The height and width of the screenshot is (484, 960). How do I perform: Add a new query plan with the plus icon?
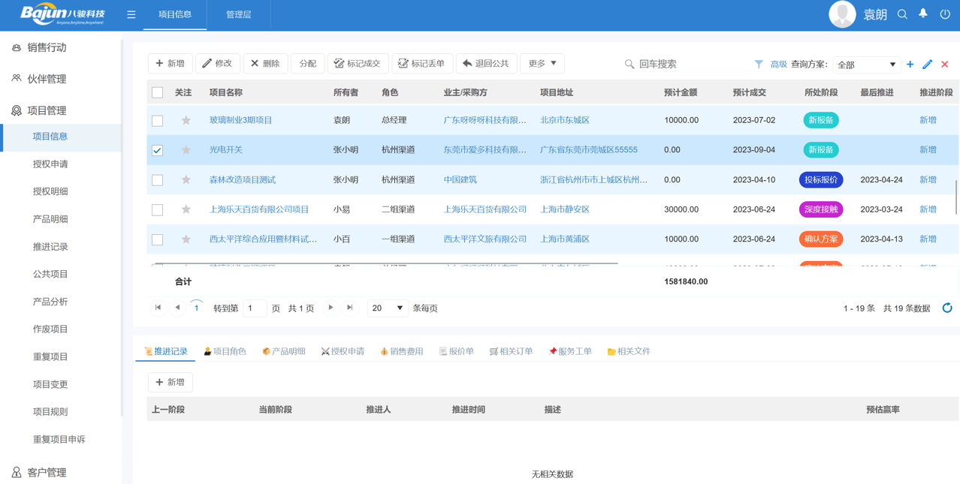click(x=910, y=65)
